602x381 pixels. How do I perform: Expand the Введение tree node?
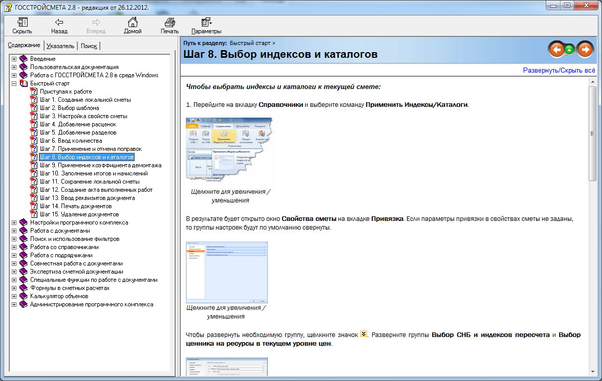14,59
